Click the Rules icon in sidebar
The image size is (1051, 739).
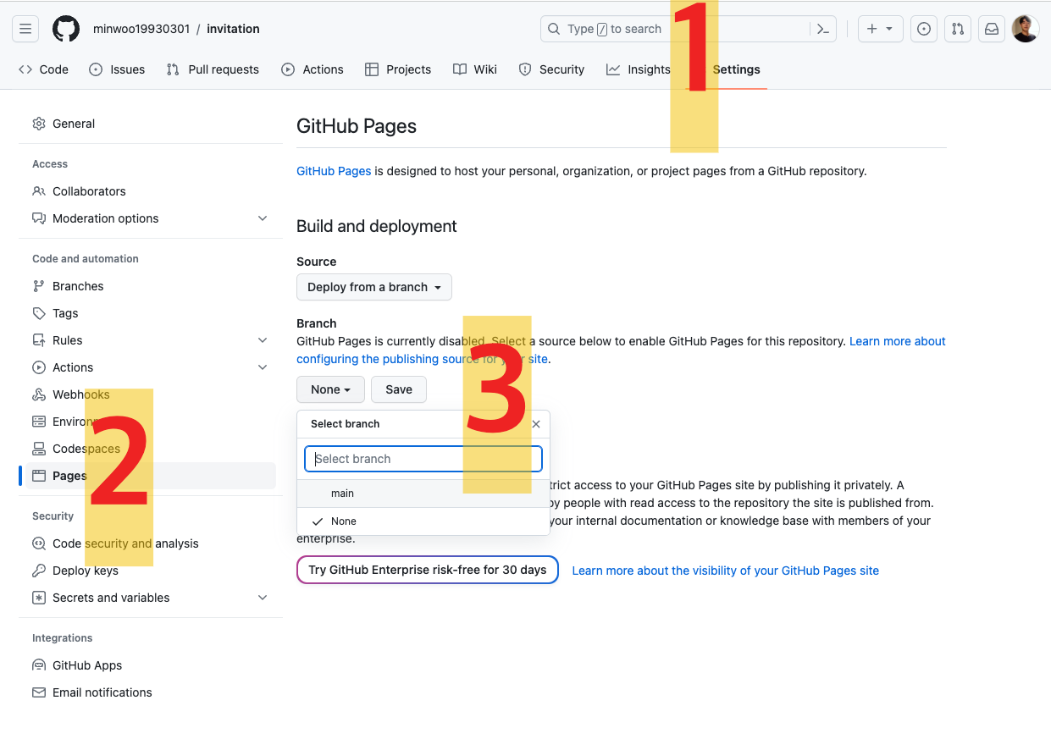coord(39,340)
